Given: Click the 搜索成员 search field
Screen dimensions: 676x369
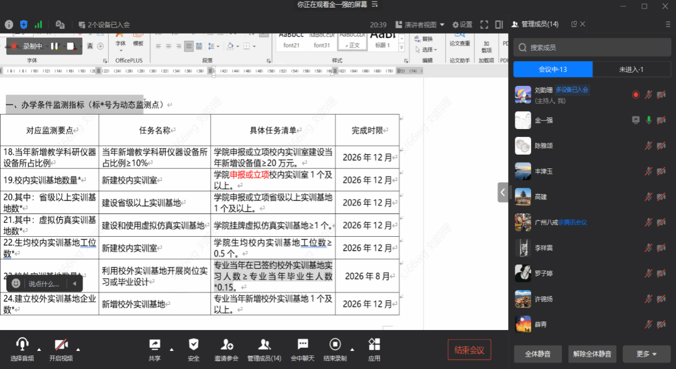Looking at the screenshot, I should point(592,47).
